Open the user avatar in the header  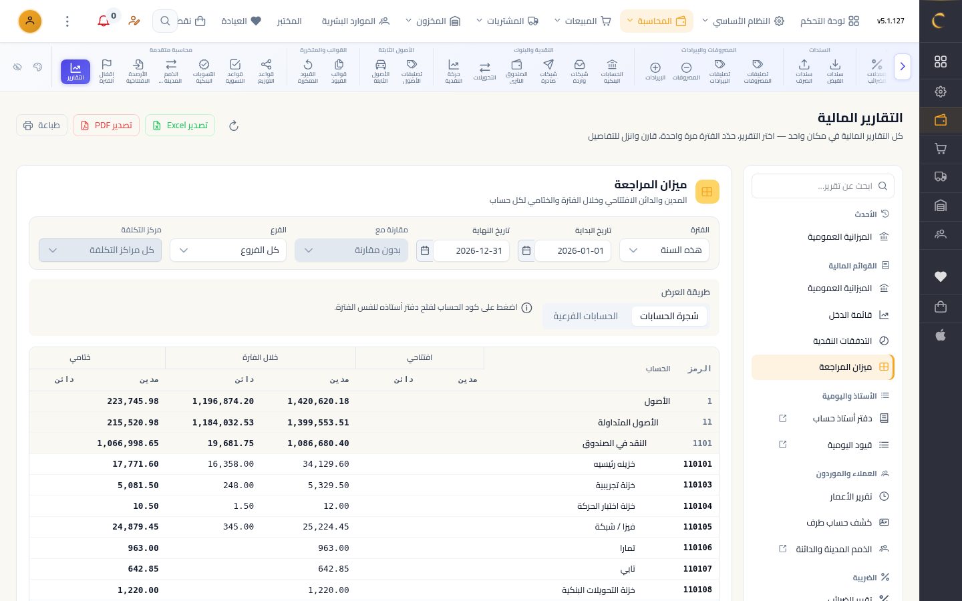[x=30, y=21]
